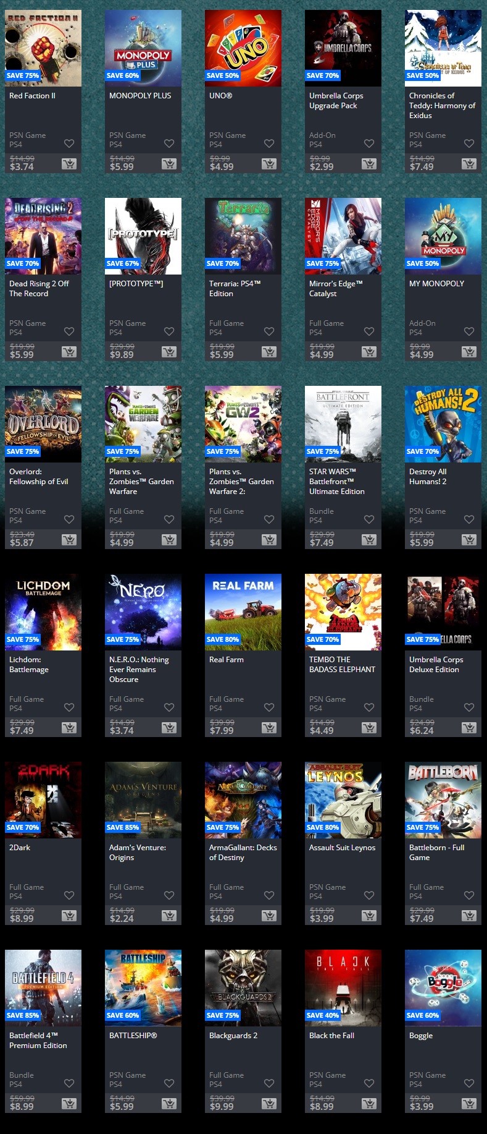The image size is (487, 1134).
Task: Add Star Wars Battlefront Ultimate Edition to cart
Action: [x=369, y=540]
